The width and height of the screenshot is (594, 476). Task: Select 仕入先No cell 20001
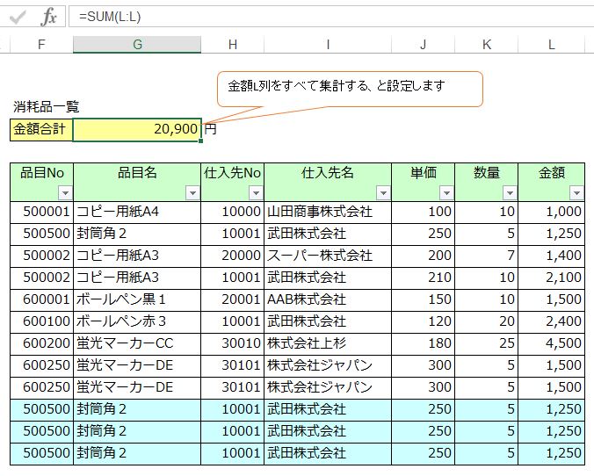pos(233,299)
